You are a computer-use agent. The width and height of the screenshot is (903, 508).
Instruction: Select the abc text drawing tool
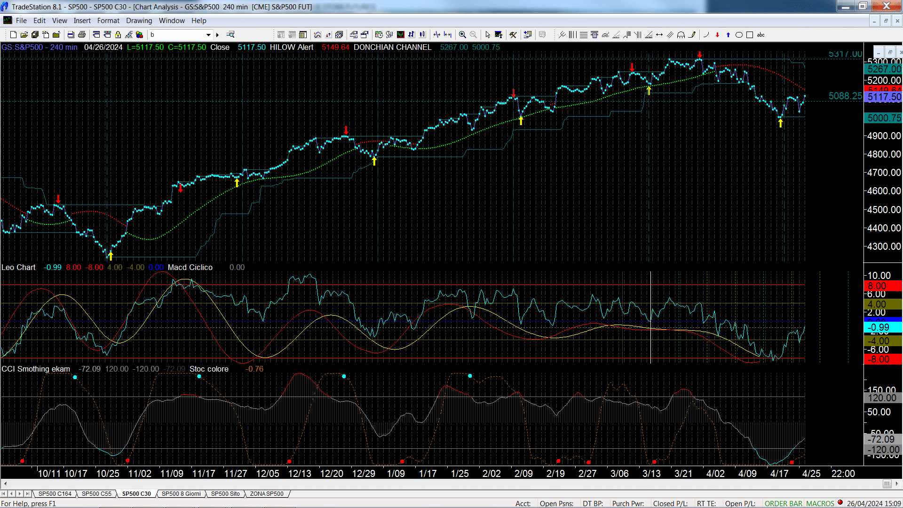tap(761, 35)
